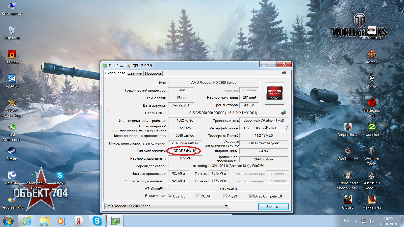
Task: Take GPU-Z screenshot with camera icon
Action: click(x=284, y=73)
